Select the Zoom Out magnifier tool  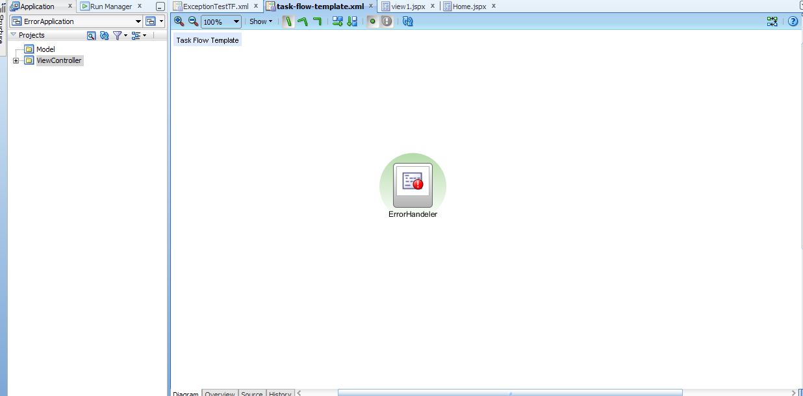click(192, 21)
